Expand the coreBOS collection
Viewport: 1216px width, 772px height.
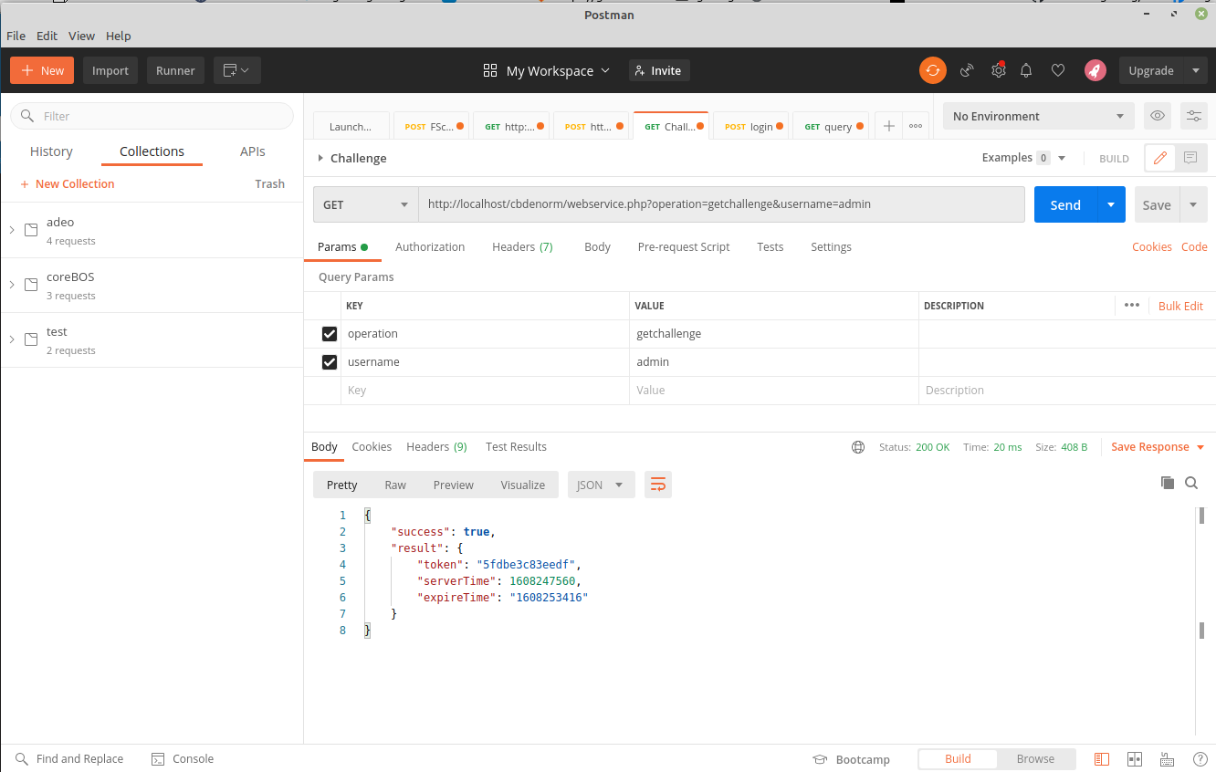[12, 285]
